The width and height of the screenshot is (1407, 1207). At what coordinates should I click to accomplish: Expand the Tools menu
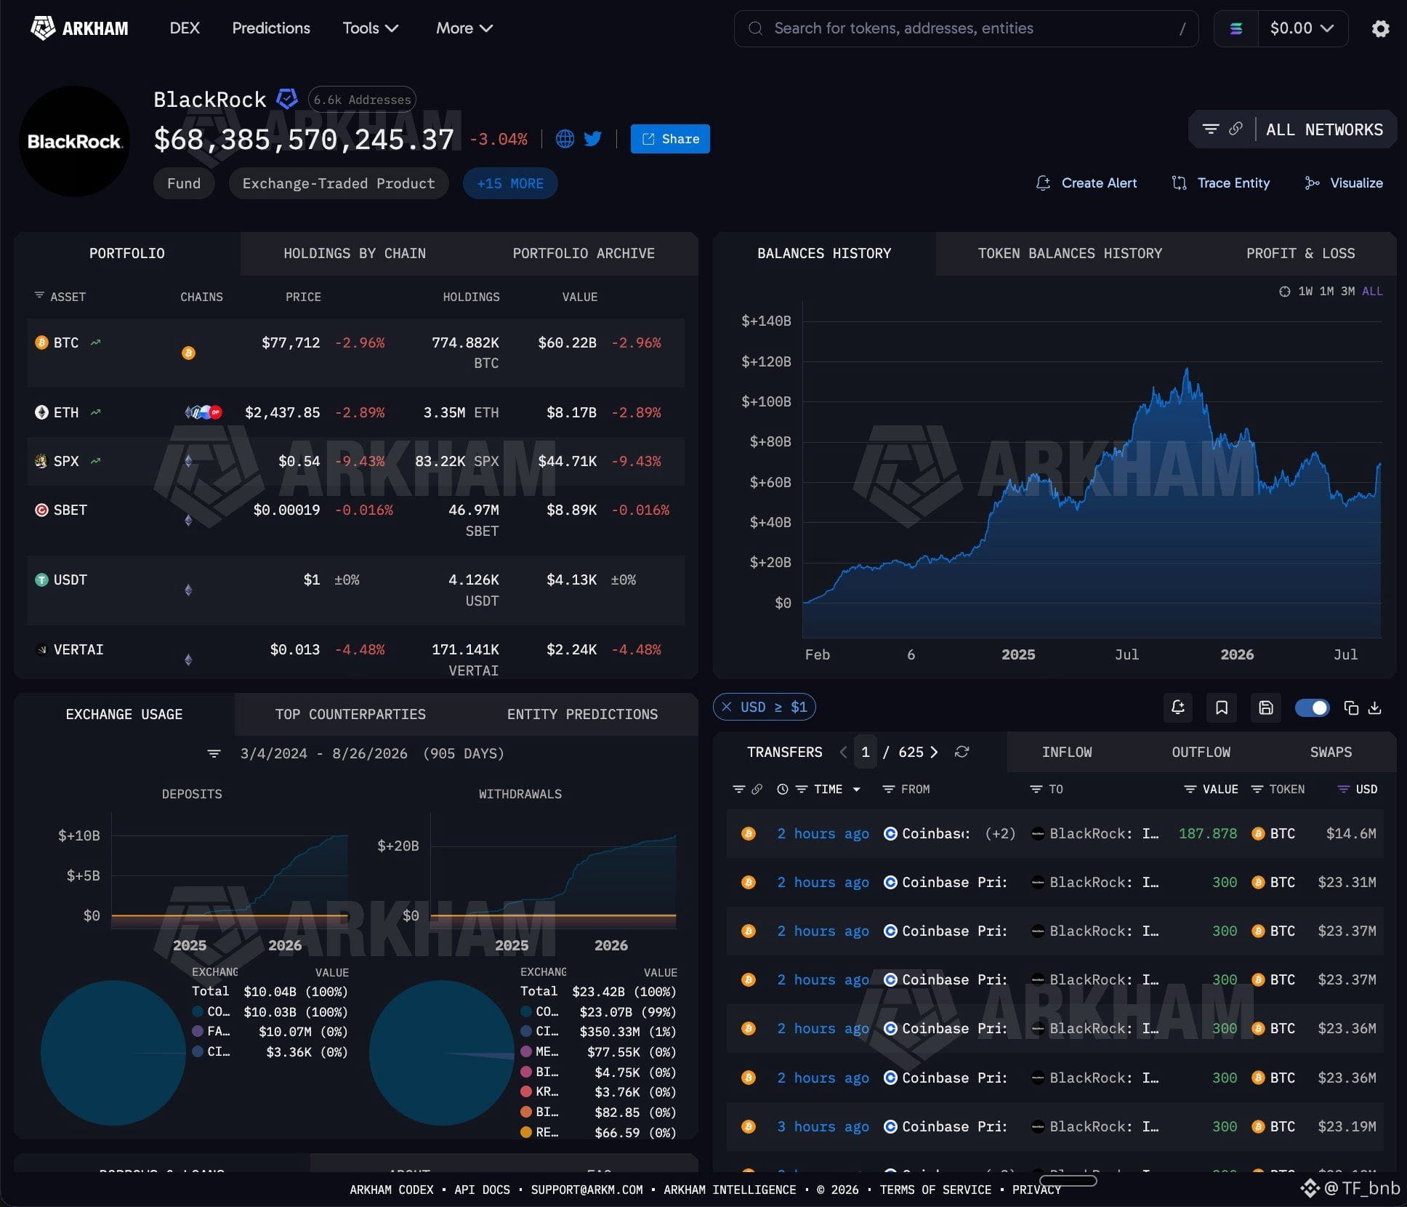[371, 28]
